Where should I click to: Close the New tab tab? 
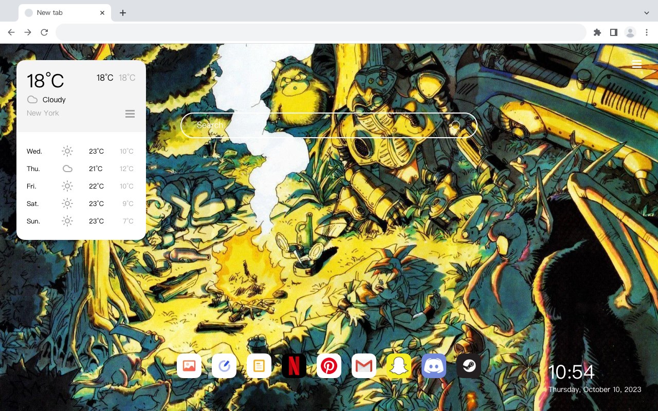coord(102,13)
